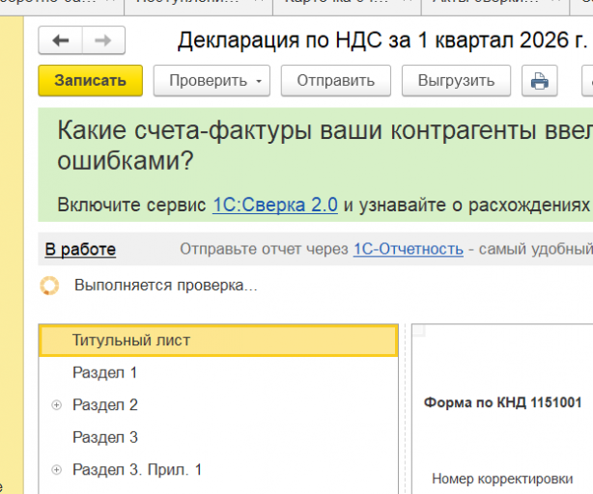Click the Номер корректировки label
593x494 pixels.
pos(502,479)
